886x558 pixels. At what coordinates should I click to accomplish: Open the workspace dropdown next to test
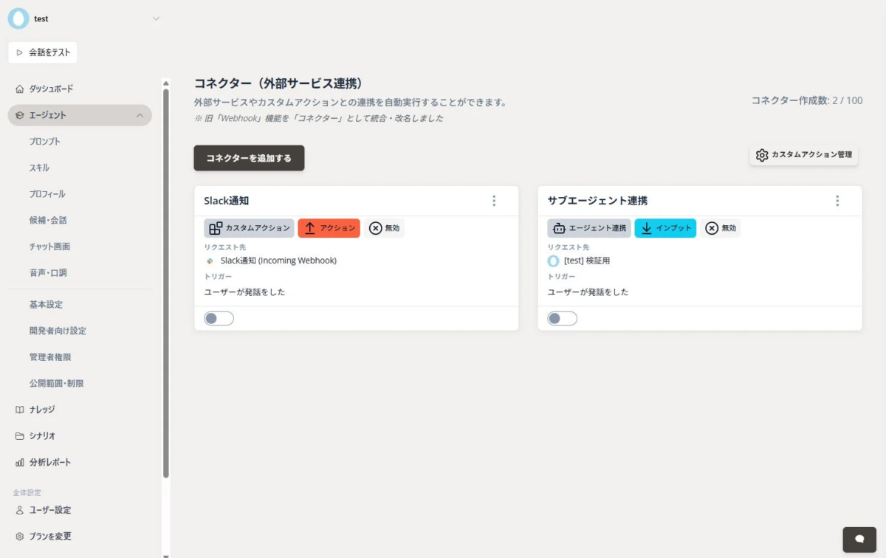(155, 18)
